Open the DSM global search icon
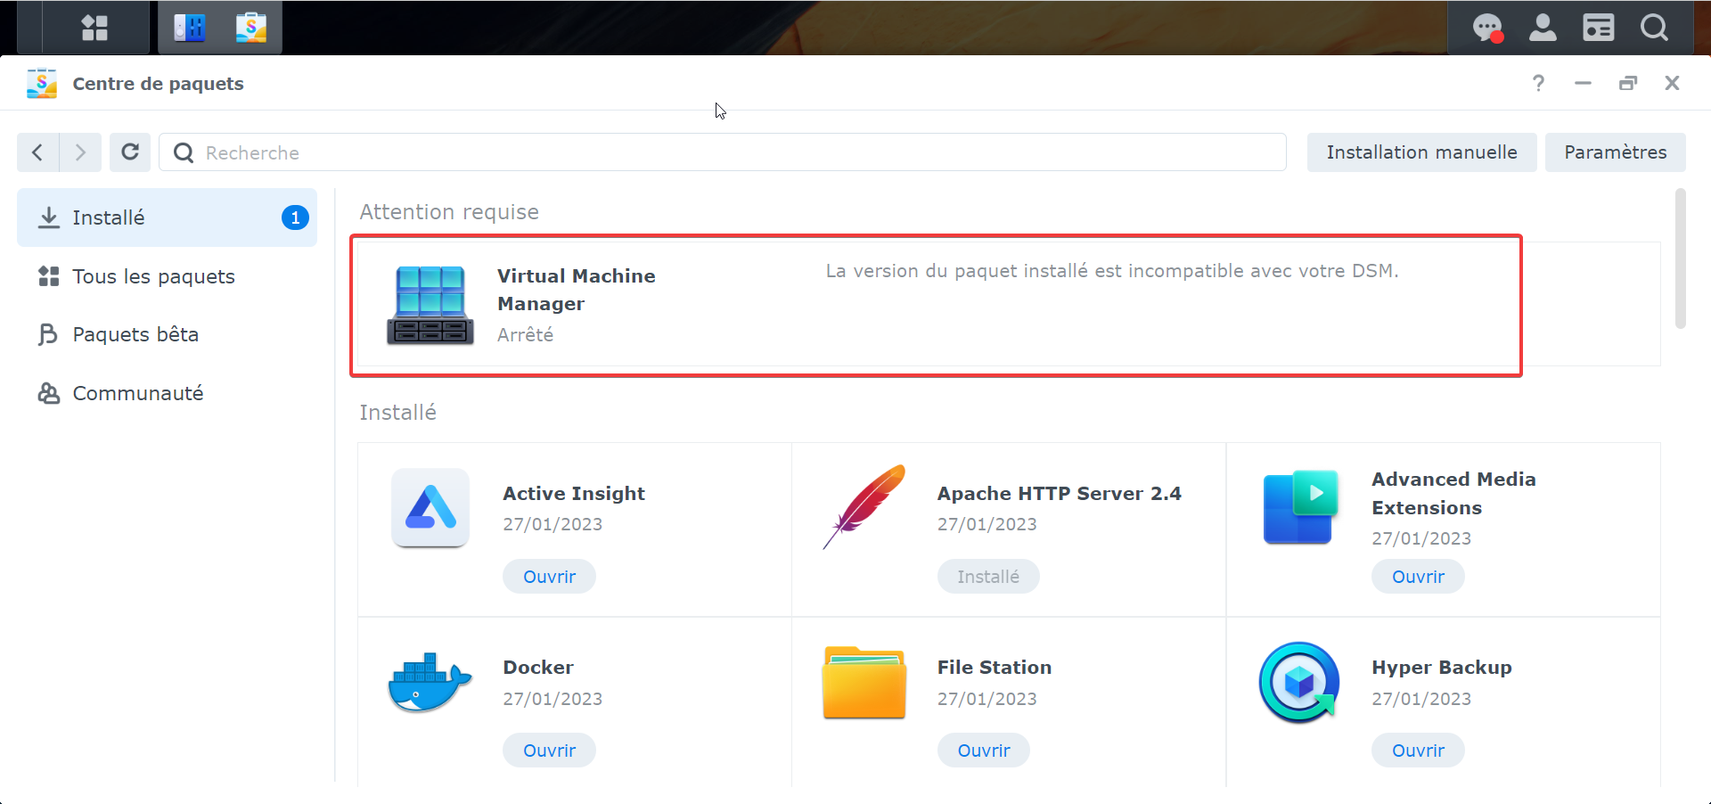The image size is (1711, 804). pyautogui.click(x=1654, y=28)
